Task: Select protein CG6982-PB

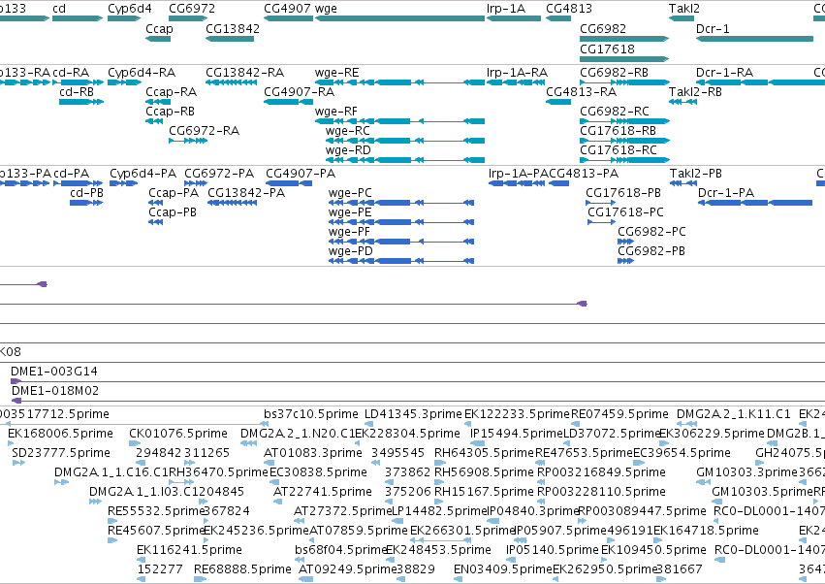Action: pos(625,261)
